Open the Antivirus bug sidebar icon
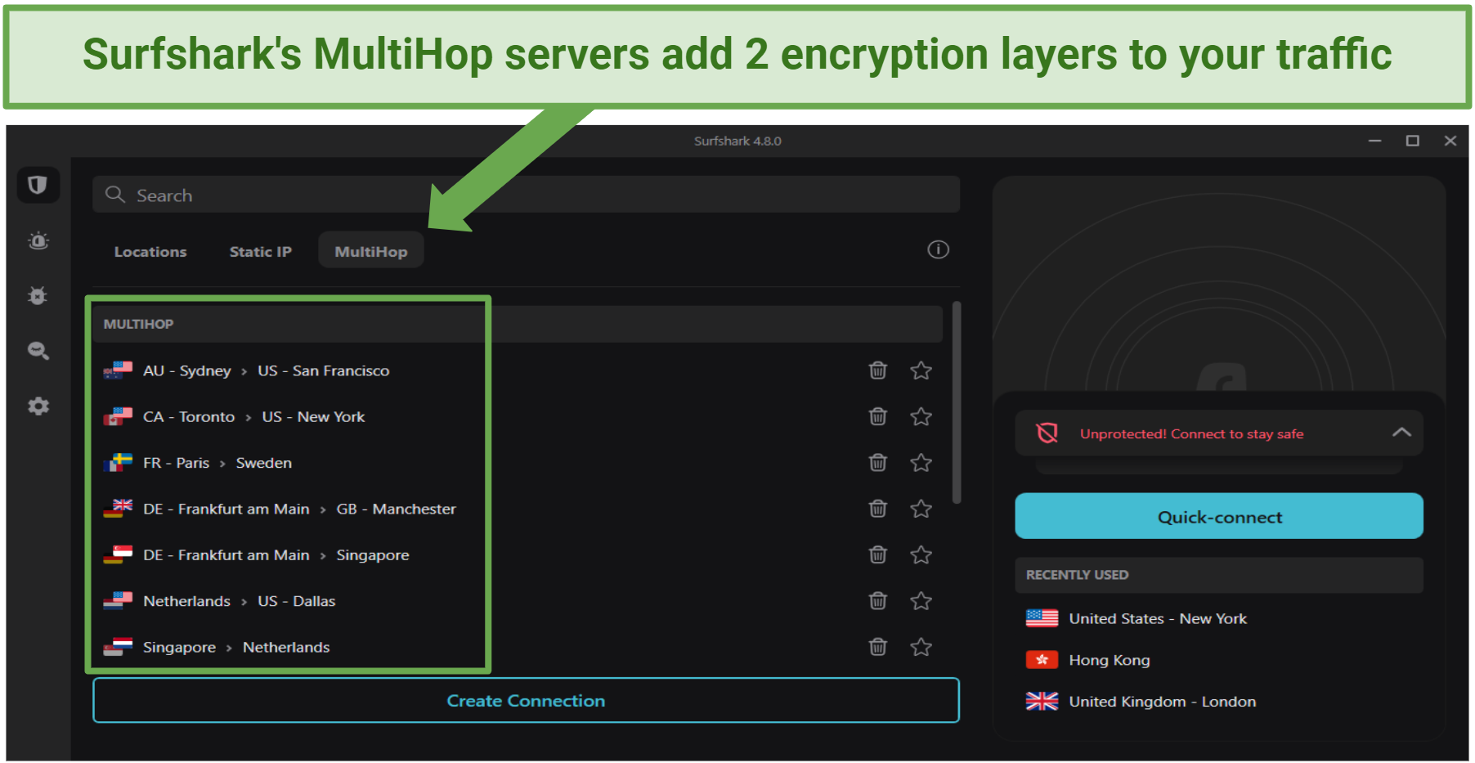 click(38, 295)
